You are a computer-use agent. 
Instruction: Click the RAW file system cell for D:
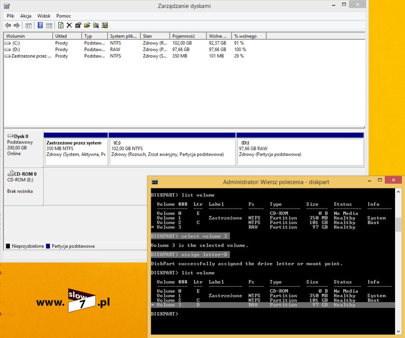tap(115, 49)
